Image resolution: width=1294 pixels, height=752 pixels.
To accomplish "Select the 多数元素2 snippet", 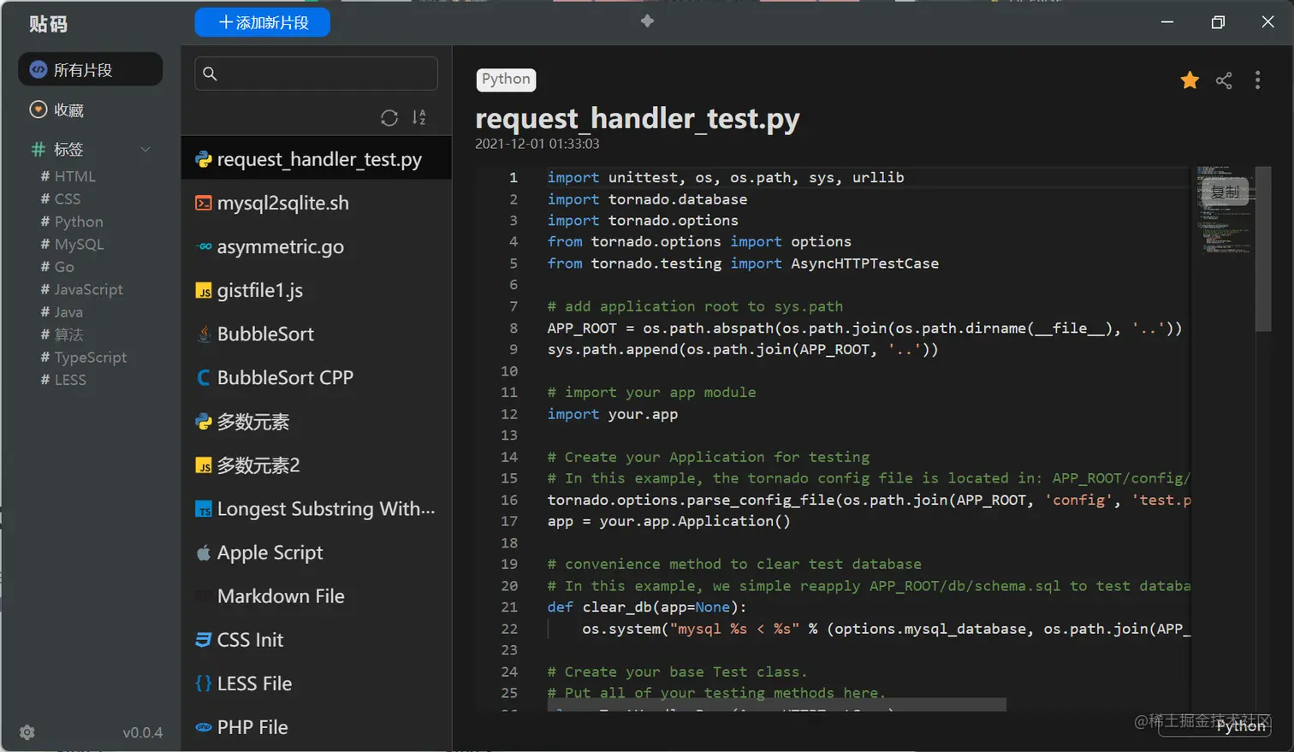I will [316, 465].
